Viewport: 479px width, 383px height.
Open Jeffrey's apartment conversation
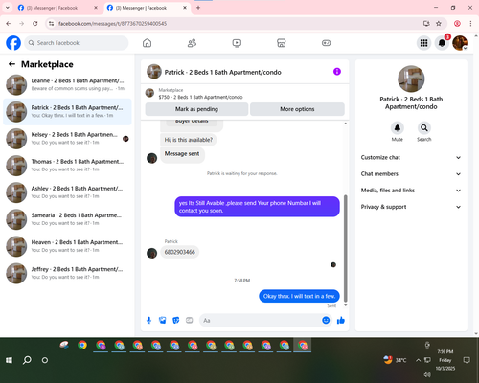click(x=67, y=273)
